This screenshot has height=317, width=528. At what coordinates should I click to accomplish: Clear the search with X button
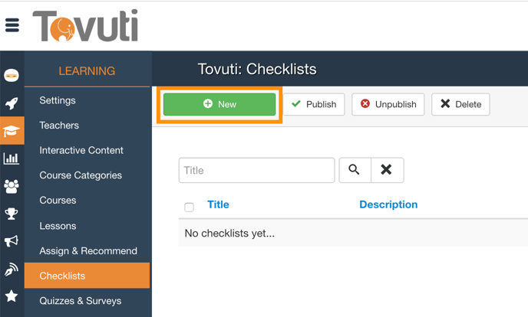[387, 170]
